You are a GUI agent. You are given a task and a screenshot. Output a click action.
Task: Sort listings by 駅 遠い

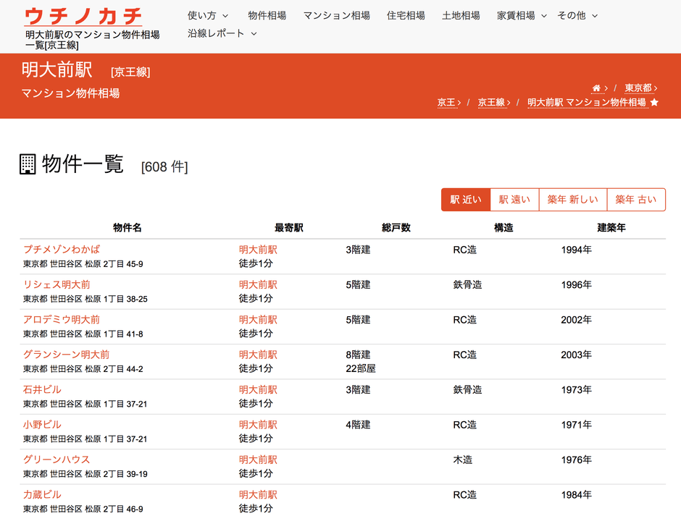click(x=514, y=199)
